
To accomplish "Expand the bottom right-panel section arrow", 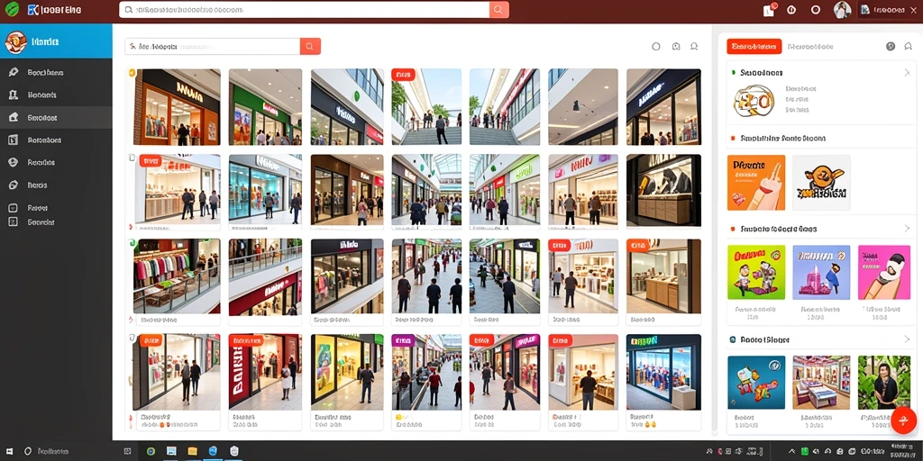I will point(907,339).
